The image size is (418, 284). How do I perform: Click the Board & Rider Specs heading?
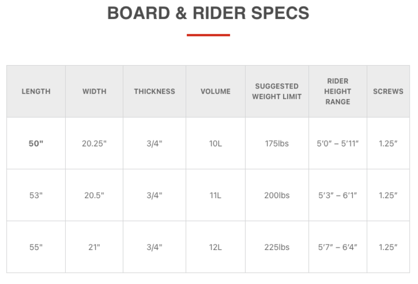208,13
